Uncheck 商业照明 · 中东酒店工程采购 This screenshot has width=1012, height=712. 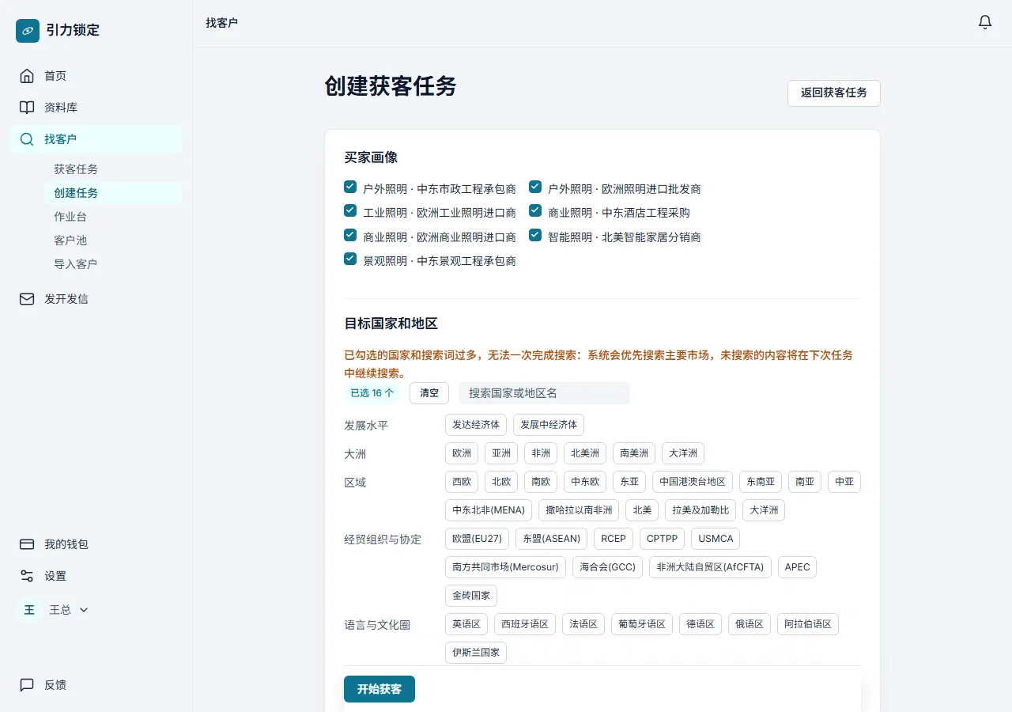click(535, 210)
